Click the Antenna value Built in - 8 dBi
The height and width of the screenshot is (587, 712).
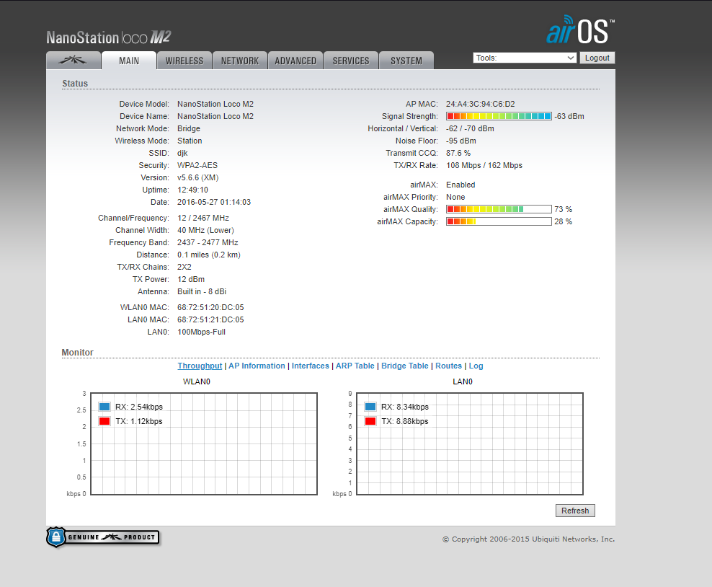click(202, 291)
